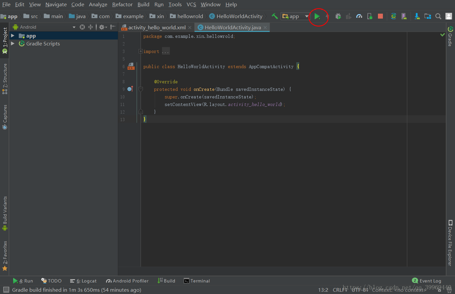Open the 6: Logcat tool window

83,281
